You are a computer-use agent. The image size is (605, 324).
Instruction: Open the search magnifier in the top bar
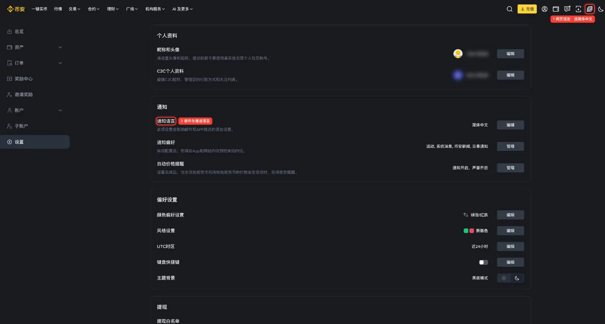coord(510,9)
